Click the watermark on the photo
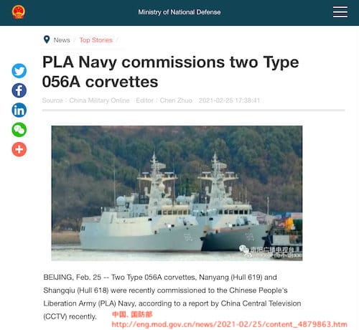Screen dimensions: 359x330 coord(271,252)
